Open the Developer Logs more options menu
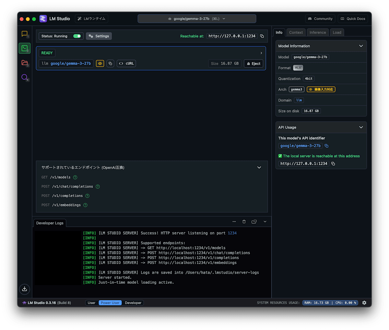 [x=234, y=222]
